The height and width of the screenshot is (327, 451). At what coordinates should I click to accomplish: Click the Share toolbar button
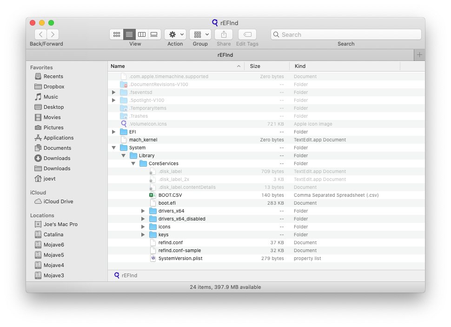(x=224, y=34)
